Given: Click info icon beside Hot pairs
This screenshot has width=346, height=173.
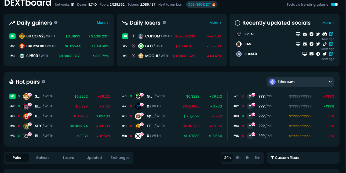Looking at the screenshot, I should click(43, 82).
